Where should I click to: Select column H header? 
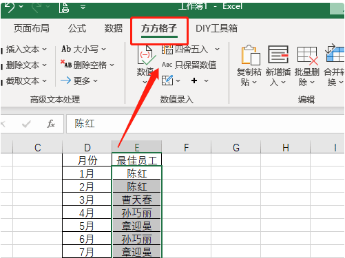point(286,147)
